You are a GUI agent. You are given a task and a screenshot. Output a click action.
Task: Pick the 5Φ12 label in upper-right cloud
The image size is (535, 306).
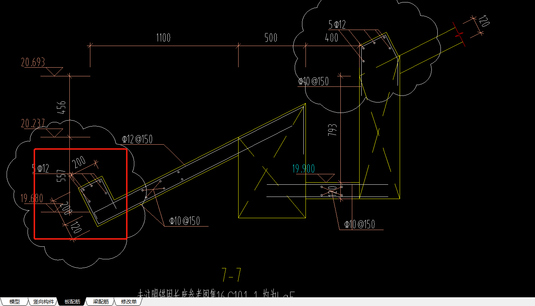click(337, 24)
